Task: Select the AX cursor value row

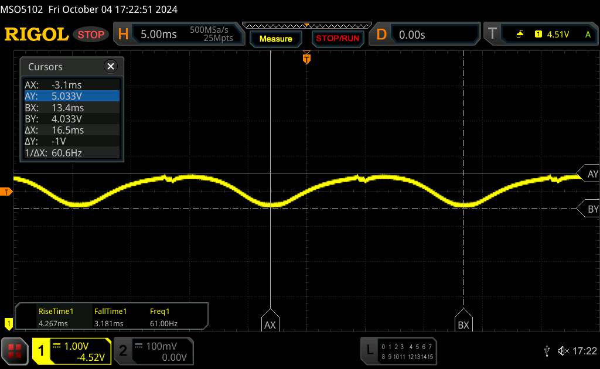Action: (x=72, y=84)
